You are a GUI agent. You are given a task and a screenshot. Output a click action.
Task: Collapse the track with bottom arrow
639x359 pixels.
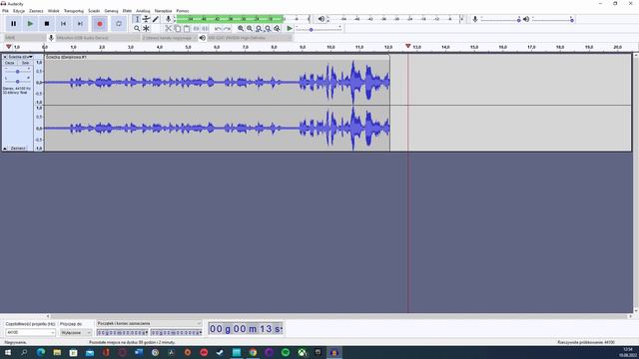tap(5, 149)
